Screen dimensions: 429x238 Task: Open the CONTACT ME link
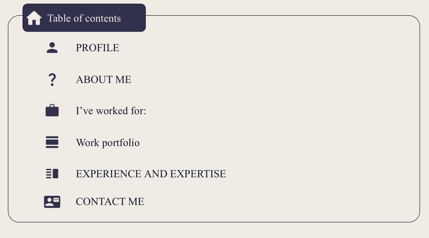(x=110, y=202)
